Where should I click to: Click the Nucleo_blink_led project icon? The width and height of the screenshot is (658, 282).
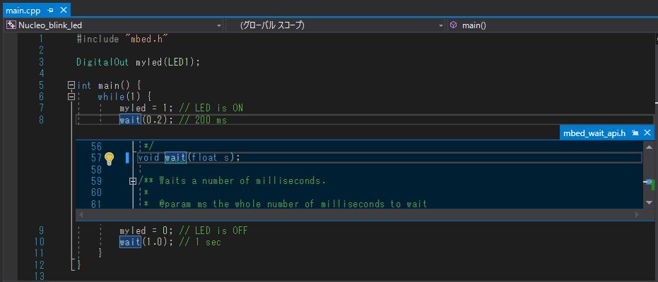pyautogui.click(x=11, y=25)
